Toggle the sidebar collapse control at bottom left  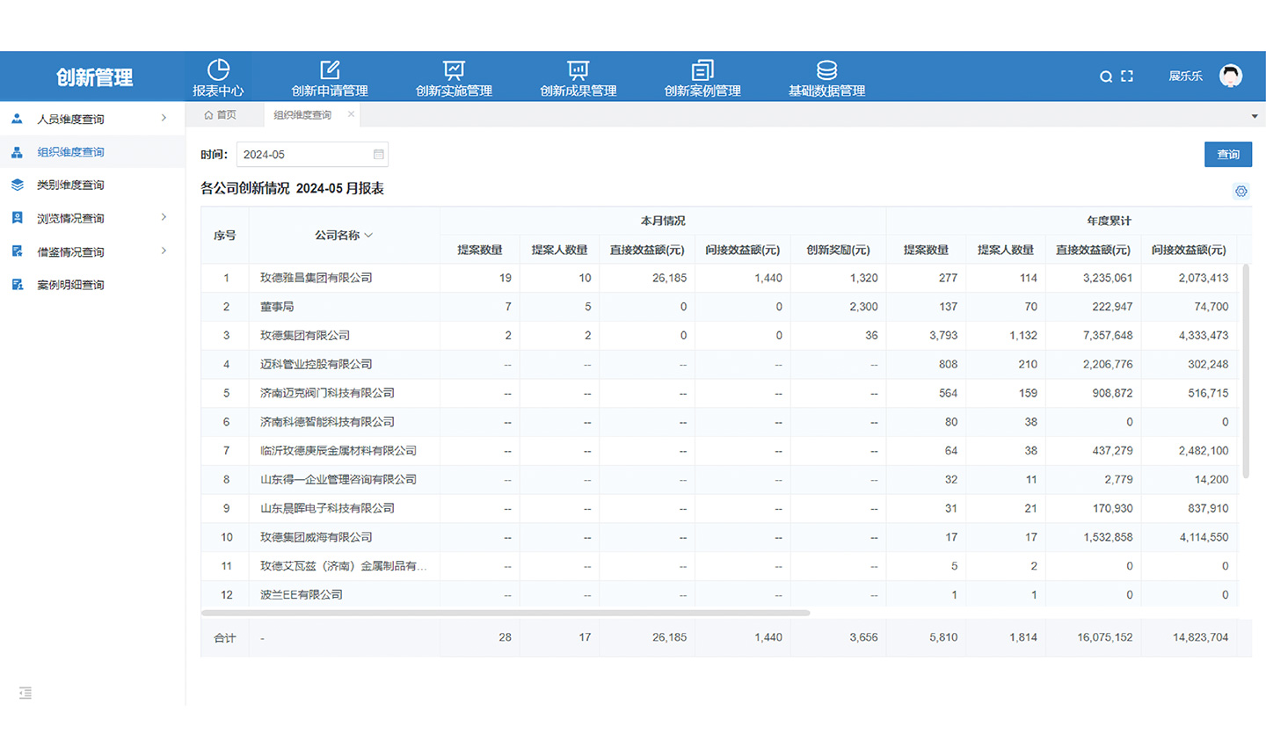25,693
